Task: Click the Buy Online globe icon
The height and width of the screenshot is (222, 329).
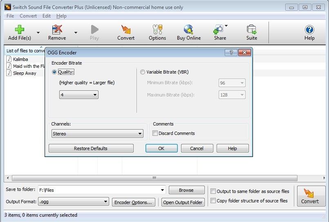Action: pos(189,29)
